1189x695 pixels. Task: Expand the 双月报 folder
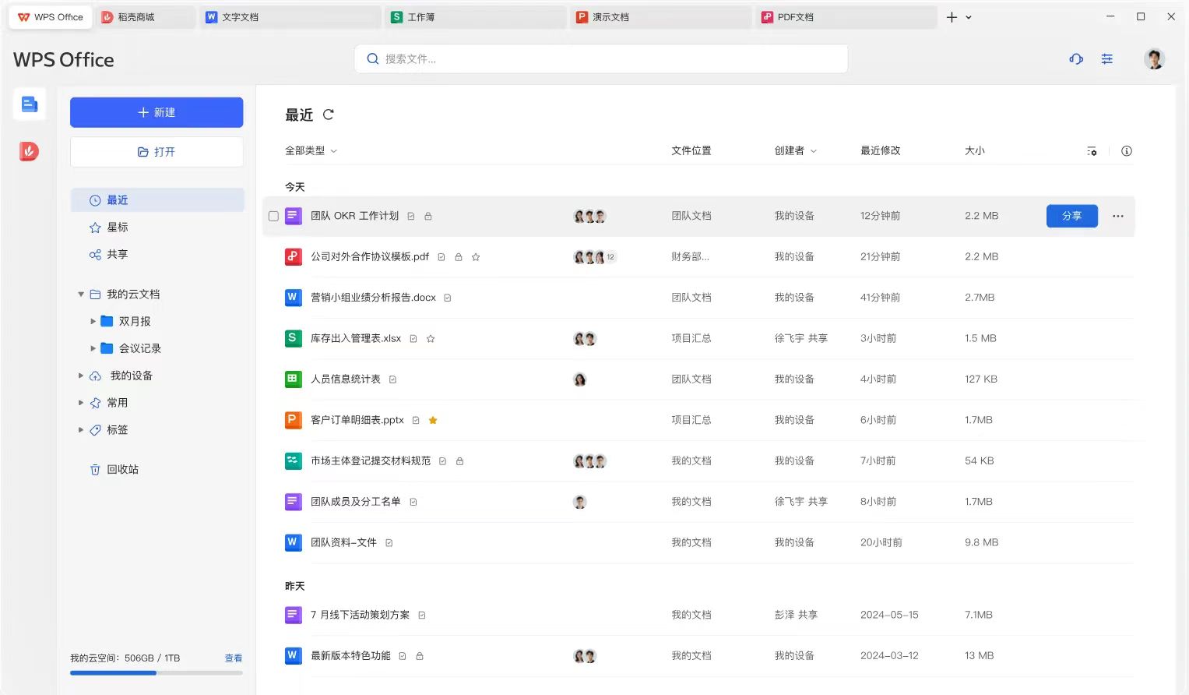[93, 320]
